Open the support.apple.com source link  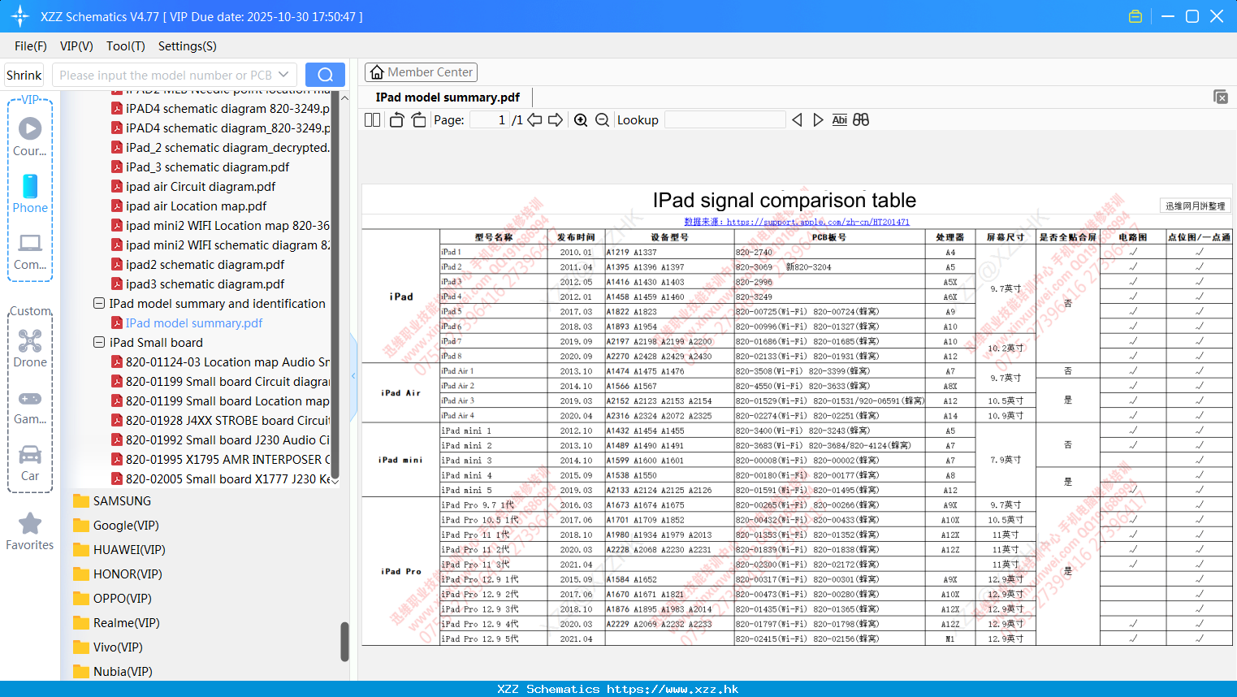point(797,222)
